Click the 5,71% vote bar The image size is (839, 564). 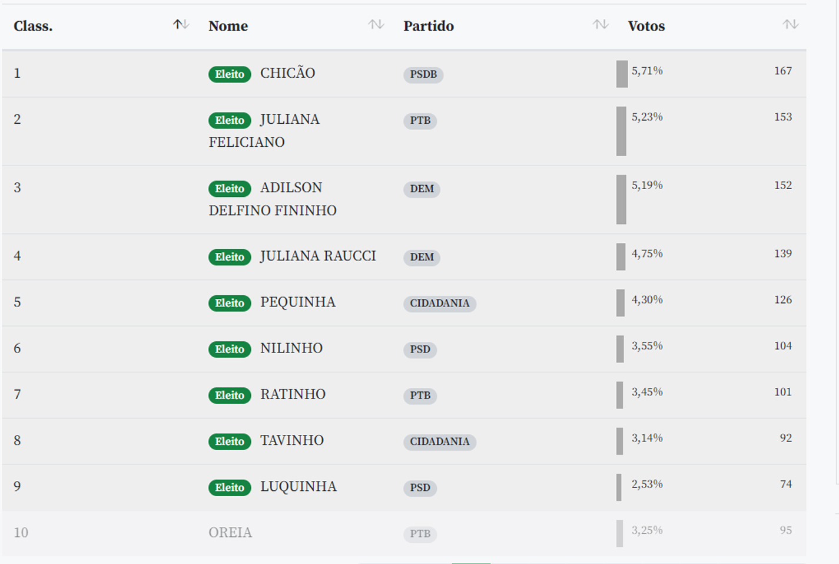click(622, 74)
